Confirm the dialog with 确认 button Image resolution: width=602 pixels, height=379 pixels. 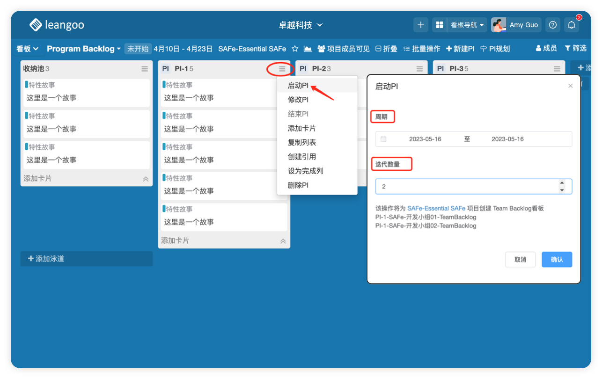(x=557, y=260)
